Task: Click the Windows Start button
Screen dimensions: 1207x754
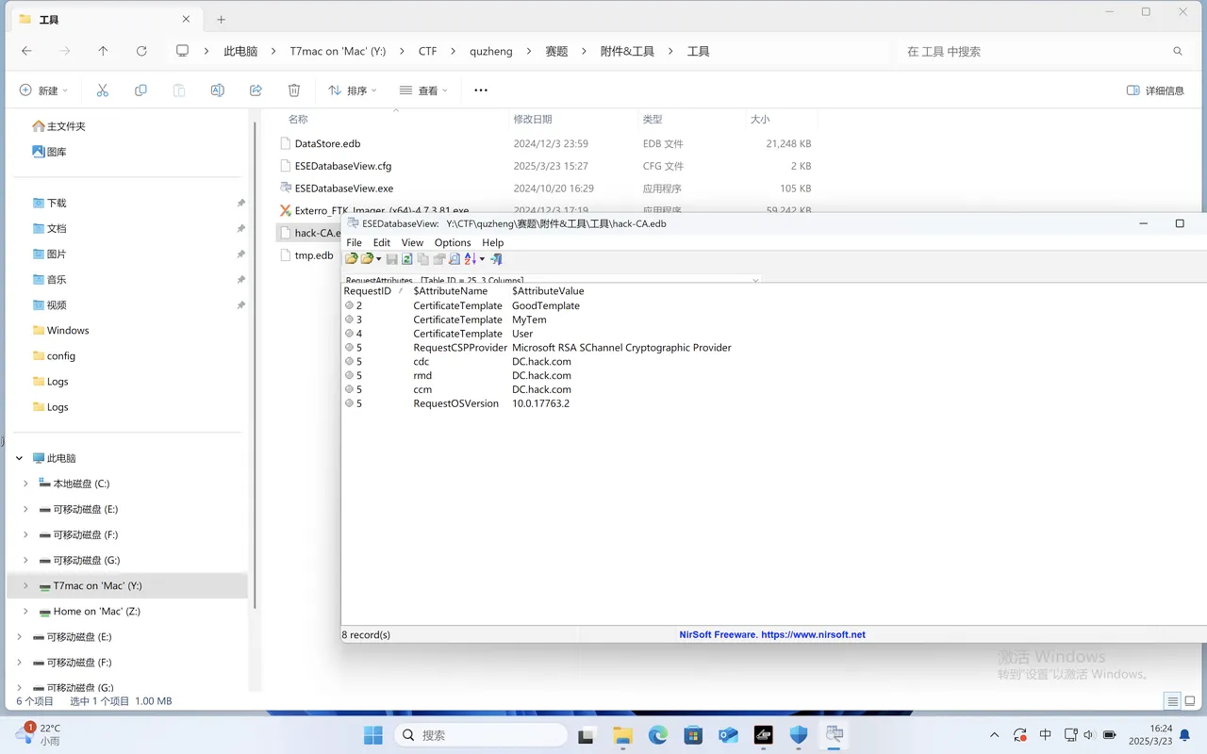Action: click(x=373, y=735)
